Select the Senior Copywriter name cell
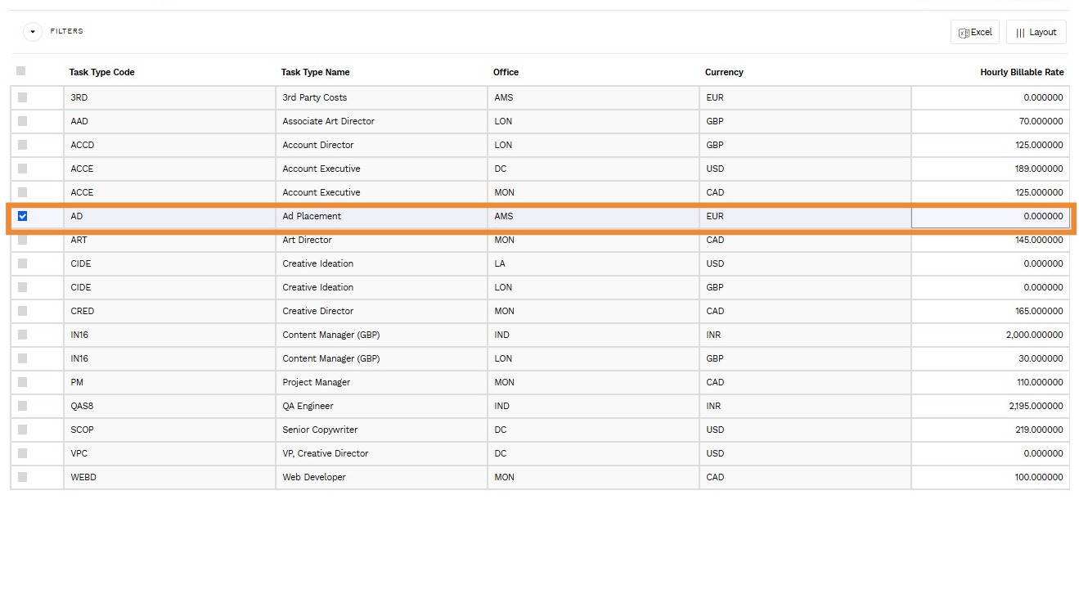The height and width of the screenshot is (603, 1079). tap(381, 430)
